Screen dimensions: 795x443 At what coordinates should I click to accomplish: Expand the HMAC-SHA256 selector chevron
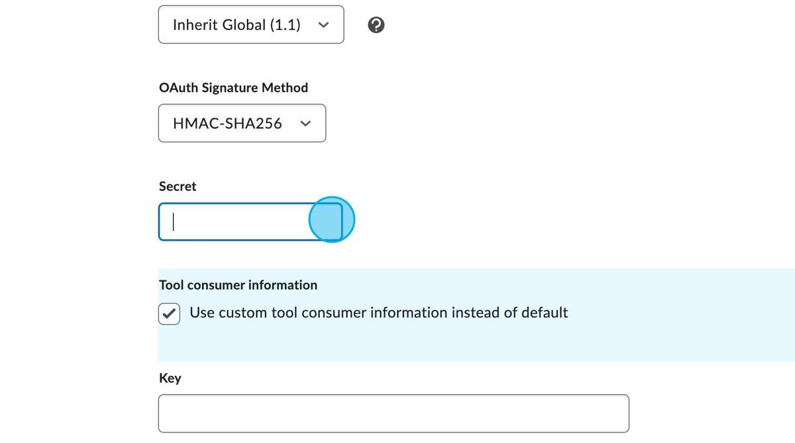pos(305,123)
